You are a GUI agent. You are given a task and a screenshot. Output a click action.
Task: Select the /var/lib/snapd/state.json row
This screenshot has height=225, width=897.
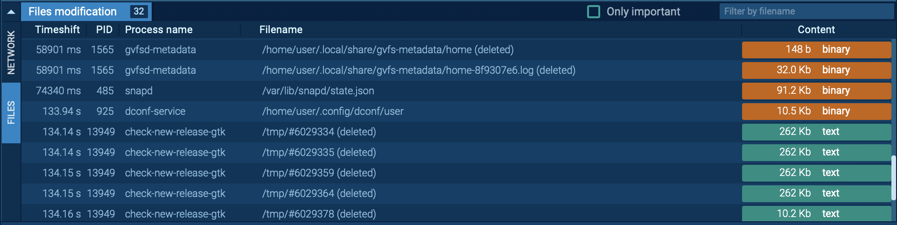(x=318, y=91)
